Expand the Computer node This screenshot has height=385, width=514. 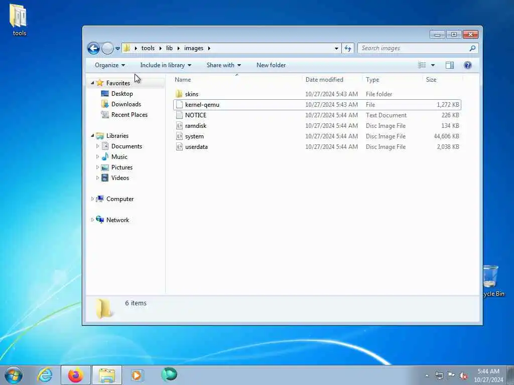(x=92, y=199)
